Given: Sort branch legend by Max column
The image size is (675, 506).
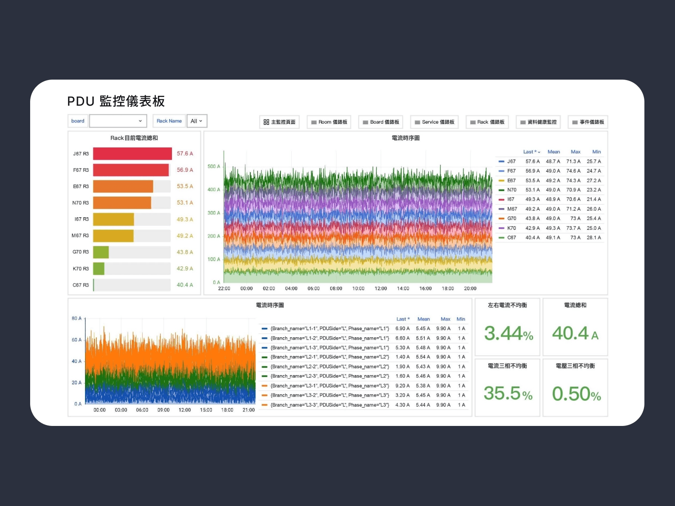Looking at the screenshot, I should tap(445, 319).
